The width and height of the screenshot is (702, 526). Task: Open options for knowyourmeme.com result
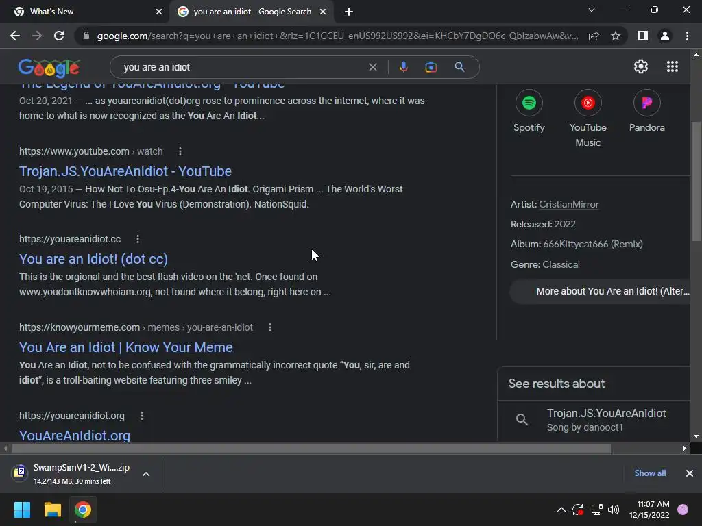tap(269, 327)
